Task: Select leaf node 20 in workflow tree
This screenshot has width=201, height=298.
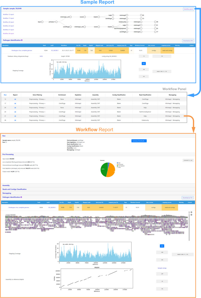Action: [141, 15]
